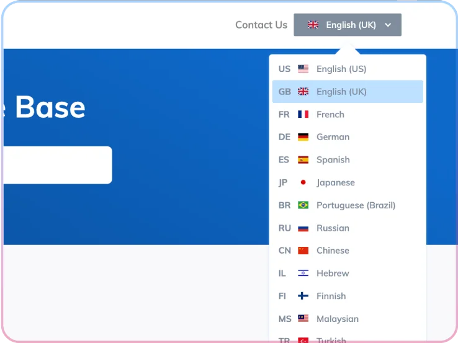Click the ES country code text
Viewport: 458px width, 343px height.
(284, 159)
